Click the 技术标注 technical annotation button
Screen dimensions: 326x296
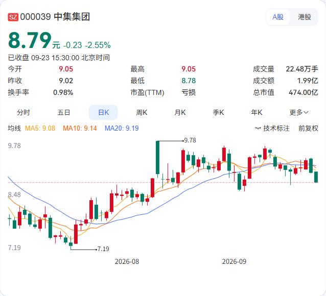tap(272, 128)
